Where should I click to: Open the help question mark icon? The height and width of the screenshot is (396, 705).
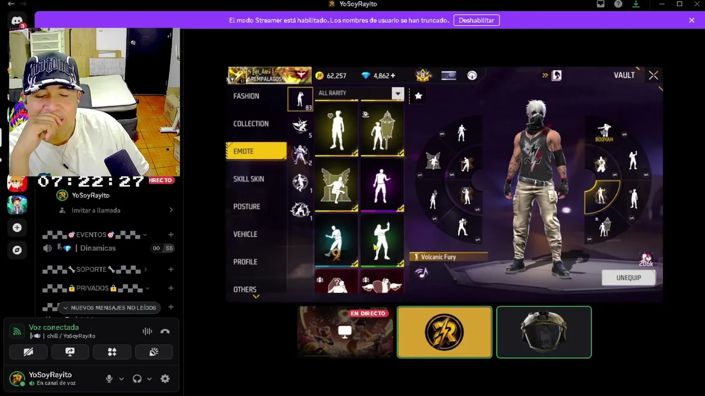coord(619,4)
